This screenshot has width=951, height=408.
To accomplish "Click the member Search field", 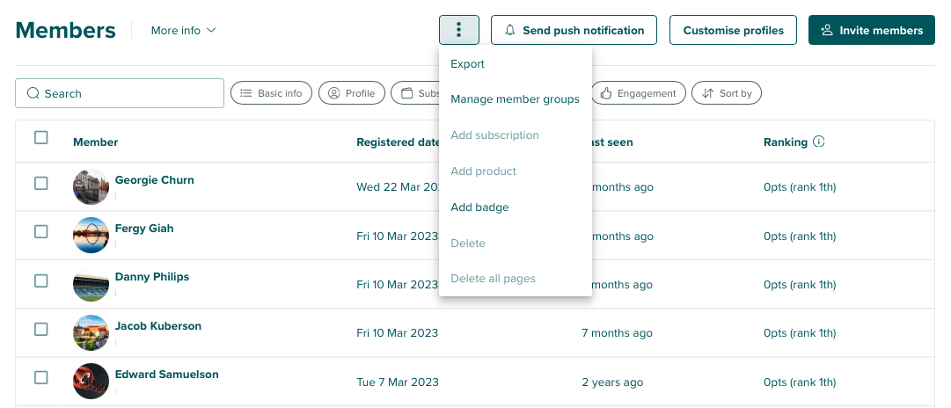I will 120,93.
